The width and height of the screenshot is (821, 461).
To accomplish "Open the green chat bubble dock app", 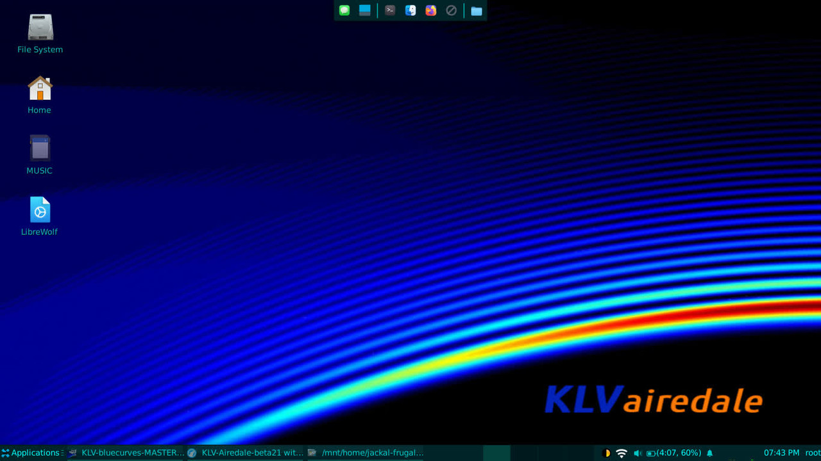I will click(x=344, y=10).
